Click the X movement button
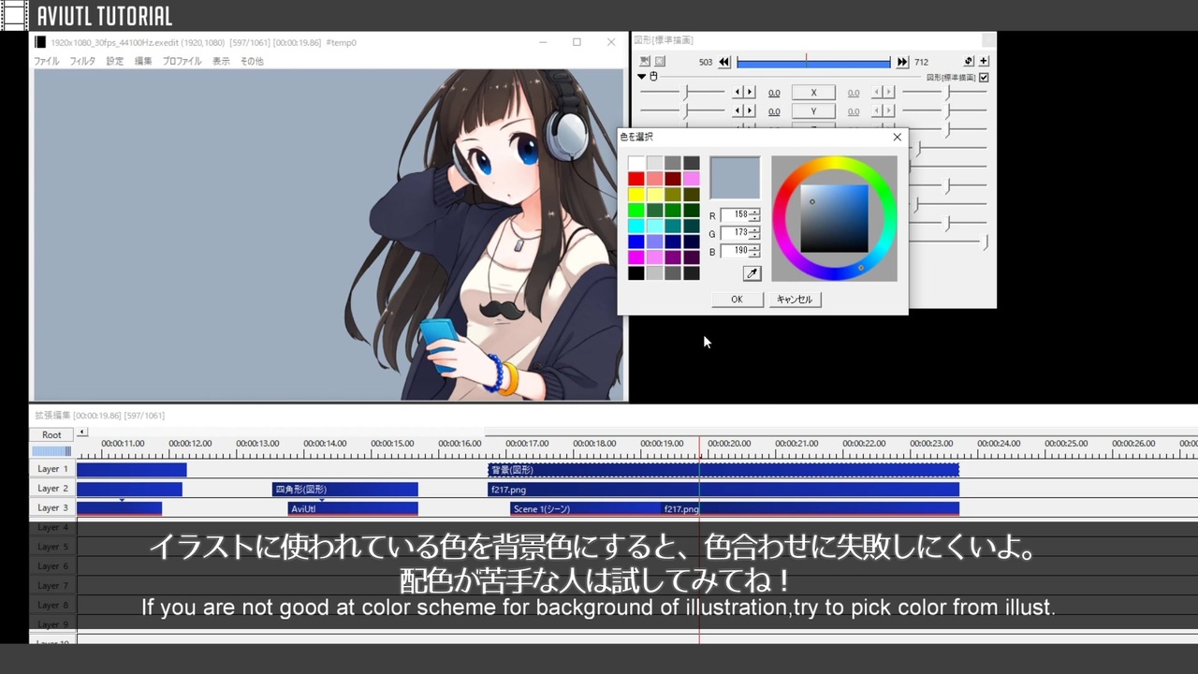The width and height of the screenshot is (1198, 674). (813, 93)
